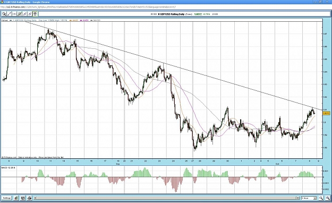The image size is (332, 203).
Task: Click the printer icon in bottom bar
Action: [29, 198]
